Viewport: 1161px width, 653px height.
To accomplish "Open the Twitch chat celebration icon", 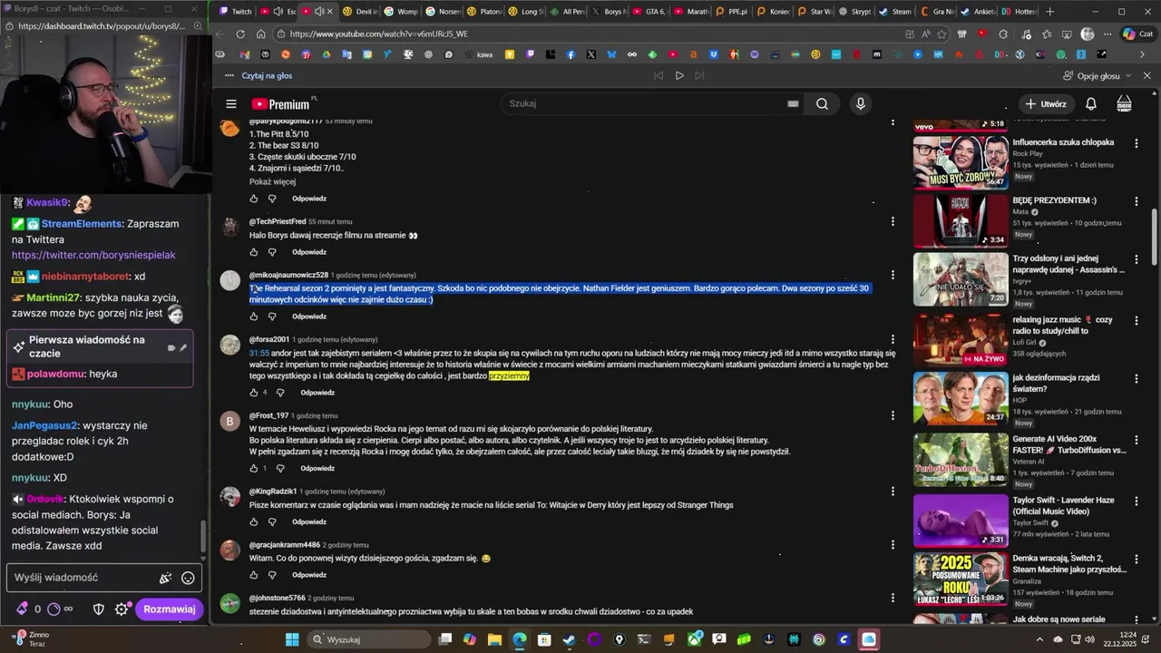I will coord(165,578).
